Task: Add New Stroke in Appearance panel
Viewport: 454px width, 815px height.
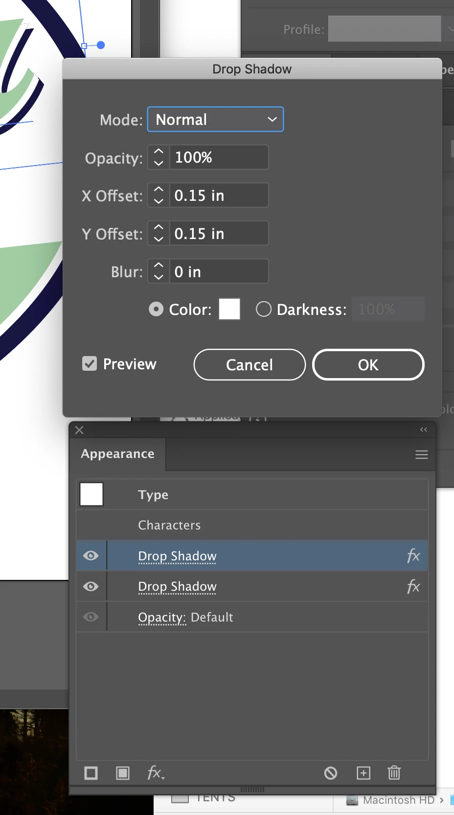Action: click(x=91, y=773)
